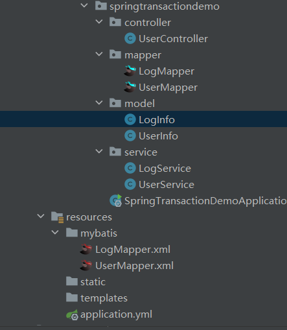Click the controller package folder icon
287x330 pixels.
pos(115,22)
